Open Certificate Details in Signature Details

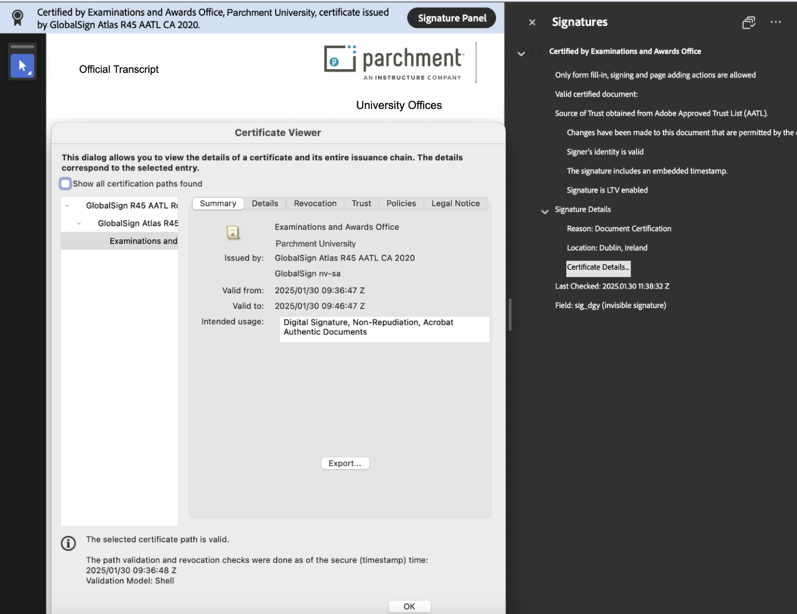click(x=598, y=268)
